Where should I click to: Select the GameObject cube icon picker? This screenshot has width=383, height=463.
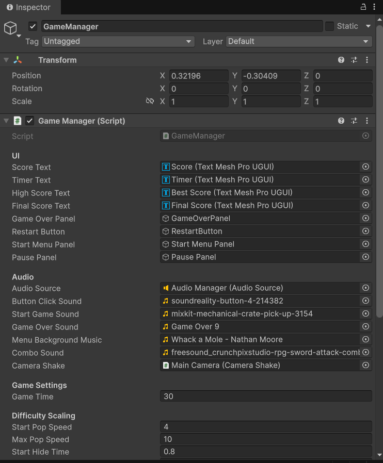coord(11,28)
